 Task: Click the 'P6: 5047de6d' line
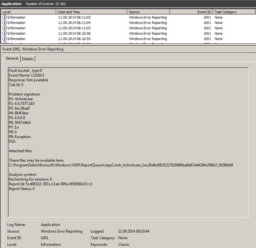click(19, 123)
